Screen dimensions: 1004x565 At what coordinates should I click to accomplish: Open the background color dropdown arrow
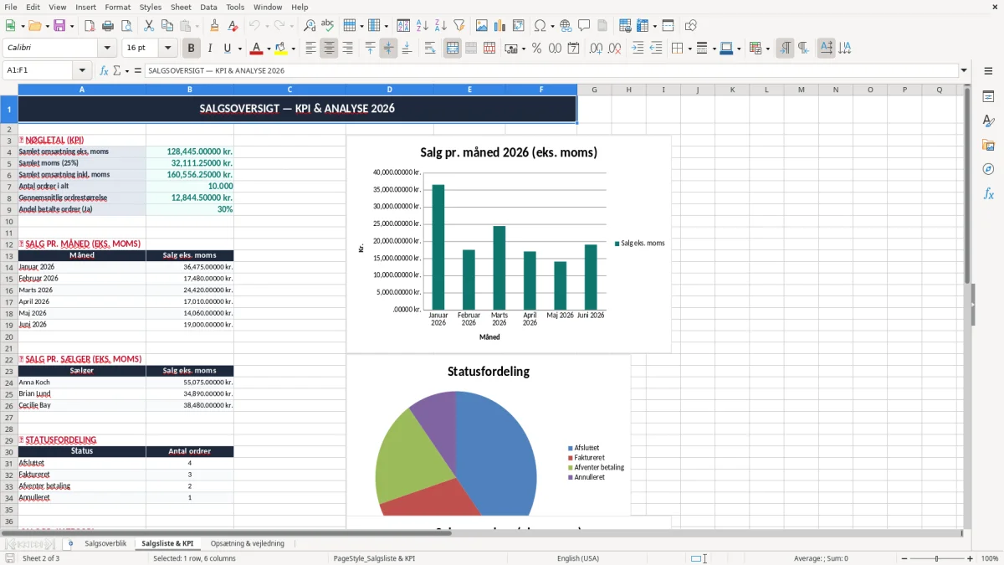pos(293,49)
